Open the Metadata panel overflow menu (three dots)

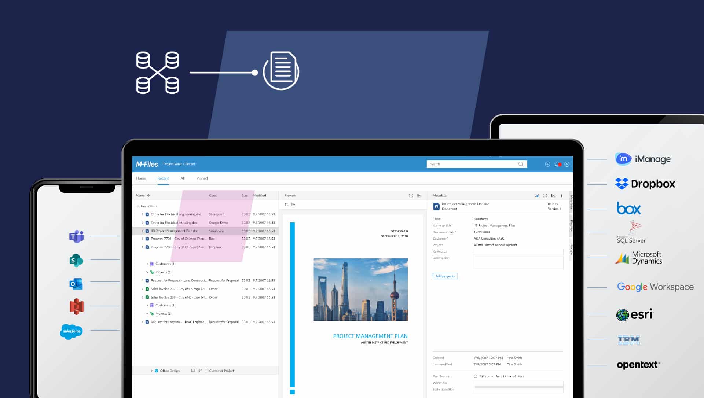pyautogui.click(x=561, y=195)
